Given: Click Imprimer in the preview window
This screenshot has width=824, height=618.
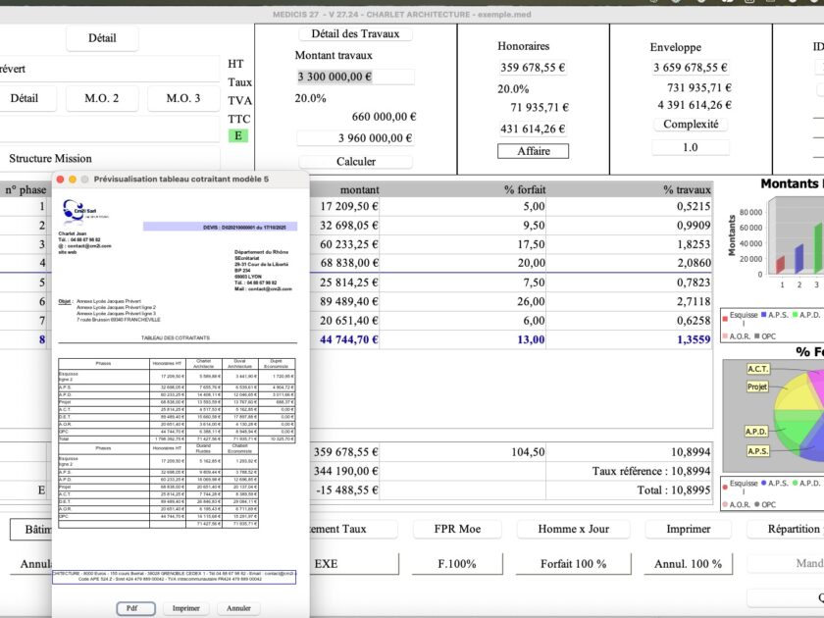Looking at the screenshot, I should coord(186,608).
